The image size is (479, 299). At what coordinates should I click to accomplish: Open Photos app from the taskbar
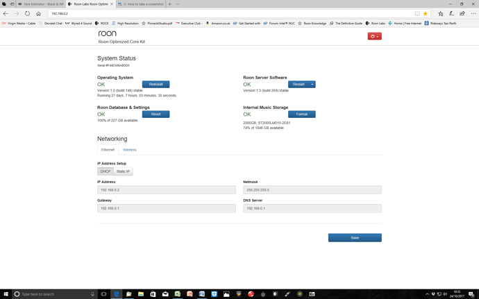point(226,294)
